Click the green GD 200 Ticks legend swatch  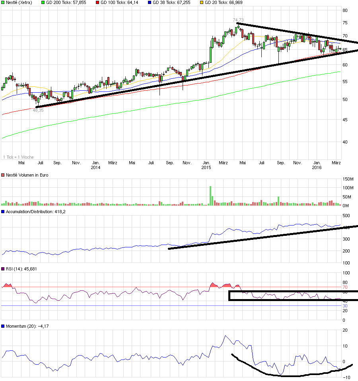(43, 3)
